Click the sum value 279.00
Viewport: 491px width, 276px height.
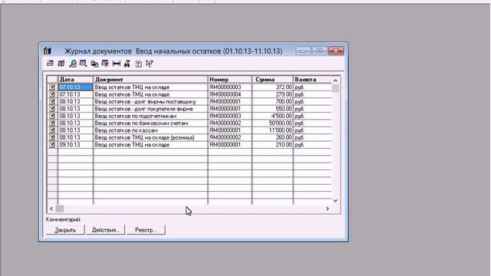click(x=284, y=94)
